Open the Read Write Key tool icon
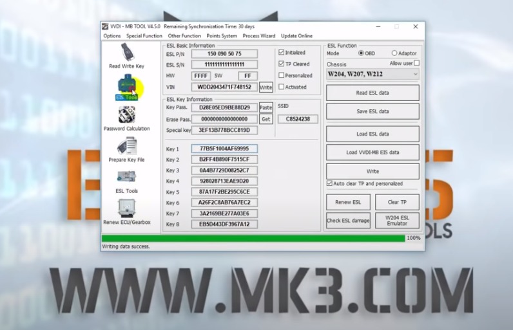The height and width of the screenshot is (330, 513). (x=126, y=52)
